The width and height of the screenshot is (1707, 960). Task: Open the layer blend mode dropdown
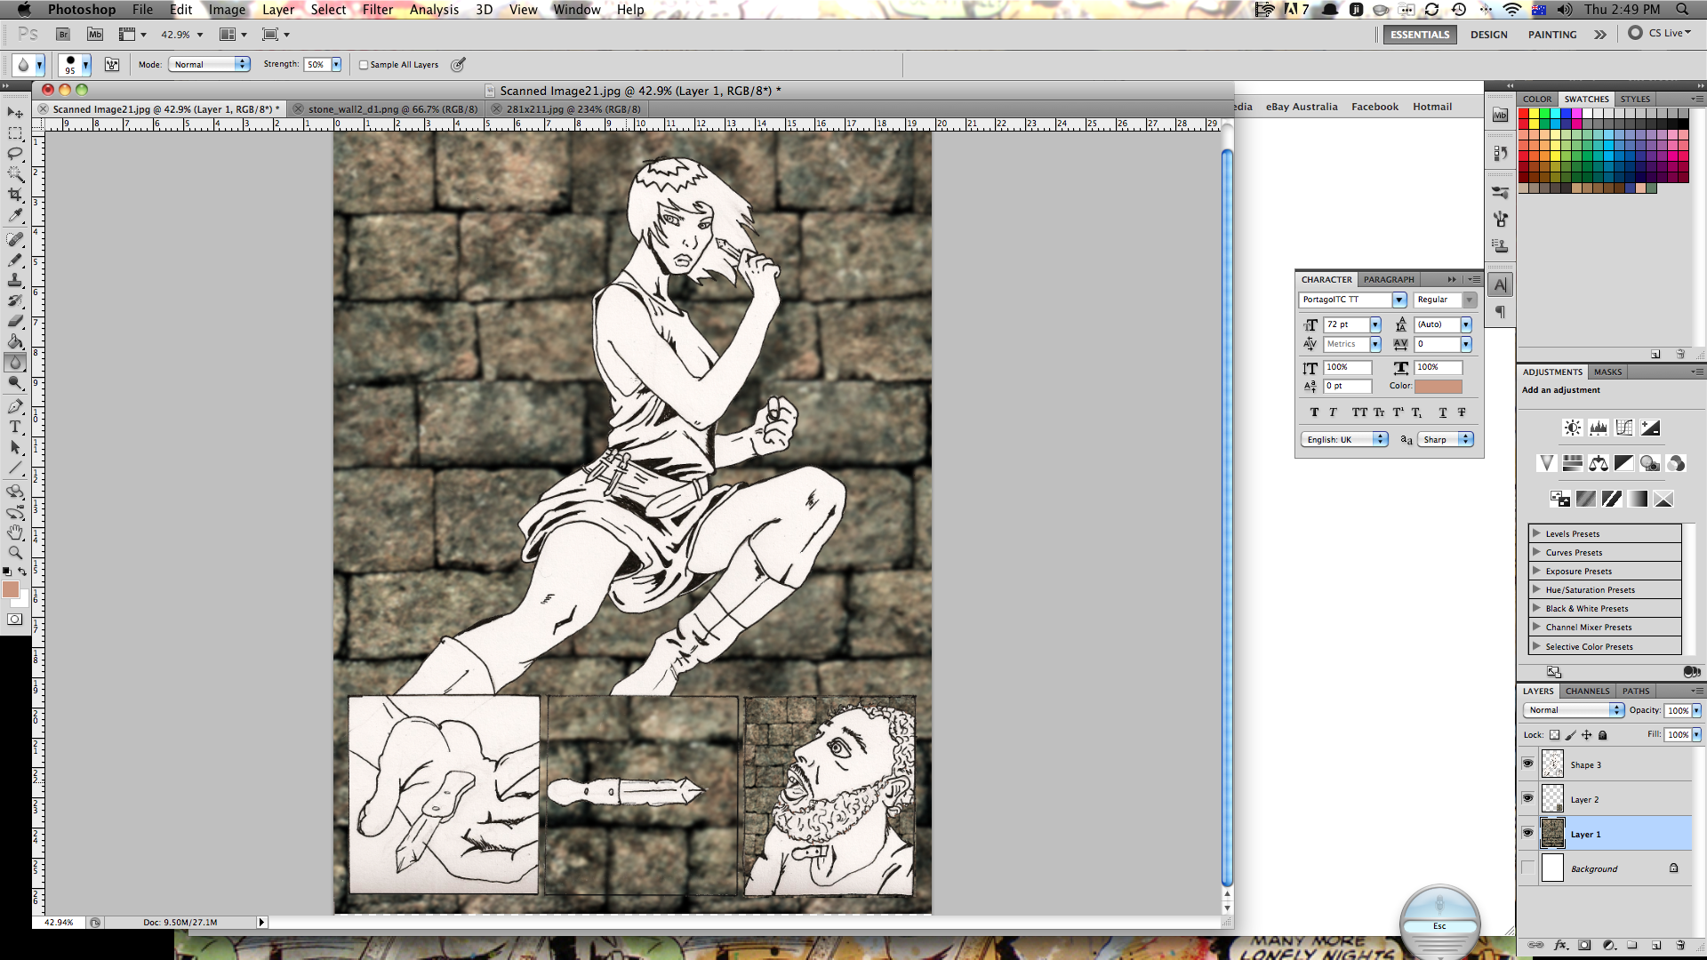pyautogui.click(x=1574, y=710)
